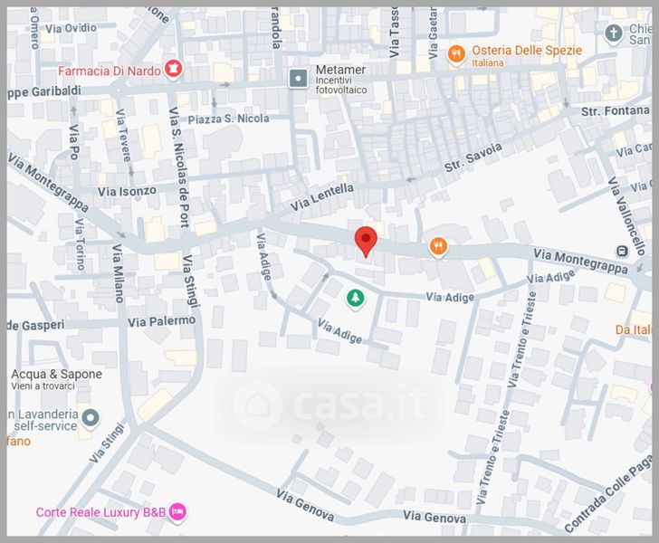Click the Via Palermo street label
This screenshot has width=659, height=543.
[162, 321]
